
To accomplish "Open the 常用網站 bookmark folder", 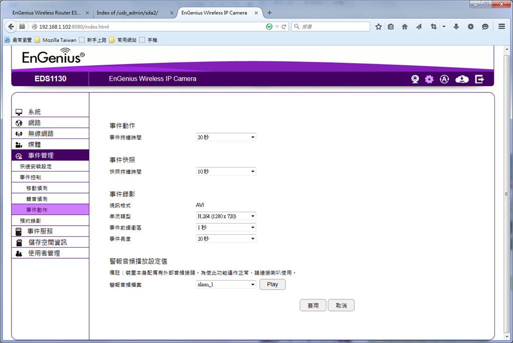I will coord(123,40).
